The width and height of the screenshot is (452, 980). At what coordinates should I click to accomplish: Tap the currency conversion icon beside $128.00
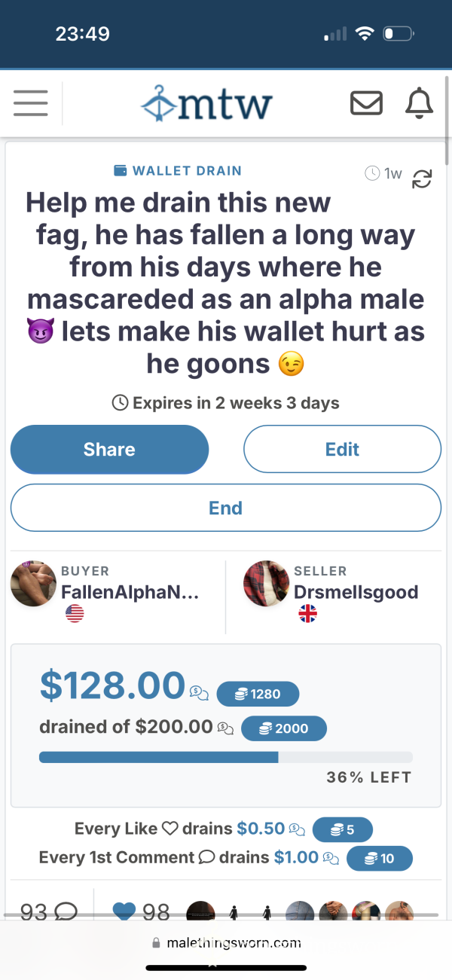coord(200,691)
